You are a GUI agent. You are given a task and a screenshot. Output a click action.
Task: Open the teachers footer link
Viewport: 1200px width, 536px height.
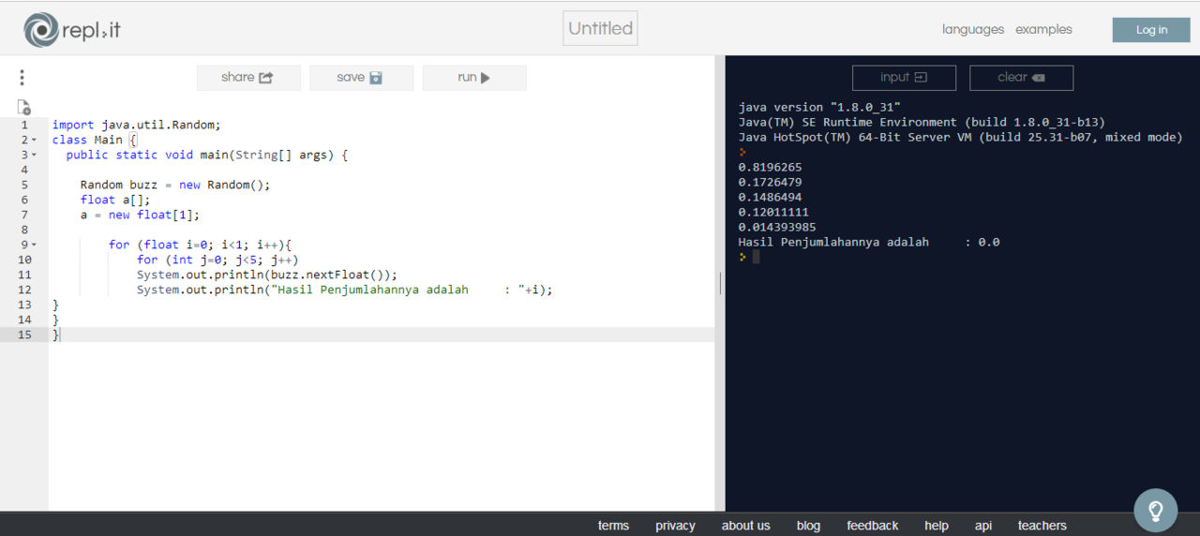1042,526
